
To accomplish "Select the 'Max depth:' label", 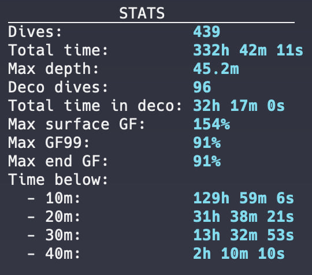I will point(53,69).
